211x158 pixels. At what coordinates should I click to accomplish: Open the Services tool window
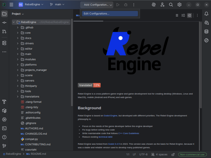tap(4, 120)
